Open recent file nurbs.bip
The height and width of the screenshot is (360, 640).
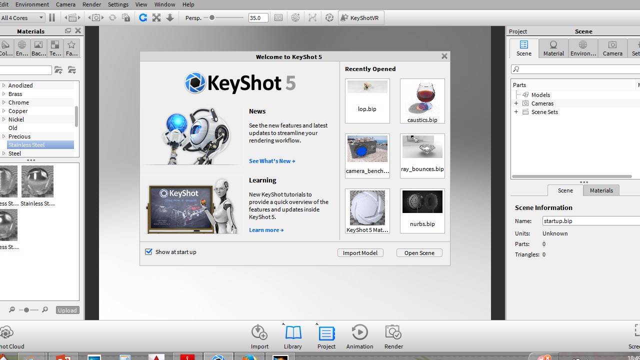(x=422, y=211)
